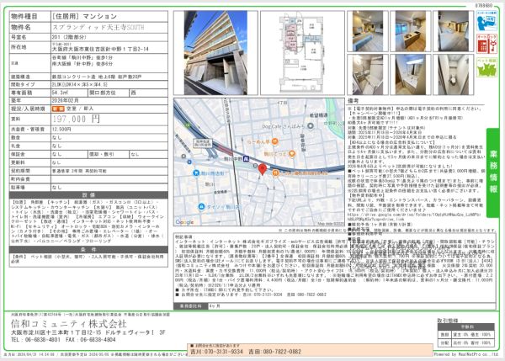The height and width of the screenshot is (361, 505).
Task: Click the らーめん restaurant orange marker on map
Action: click(x=274, y=141)
